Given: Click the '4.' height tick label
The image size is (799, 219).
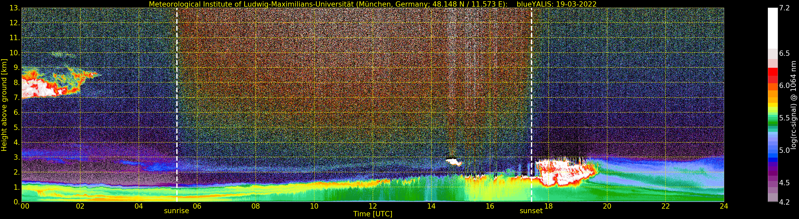Looking at the screenshot, I should [17, 142].
